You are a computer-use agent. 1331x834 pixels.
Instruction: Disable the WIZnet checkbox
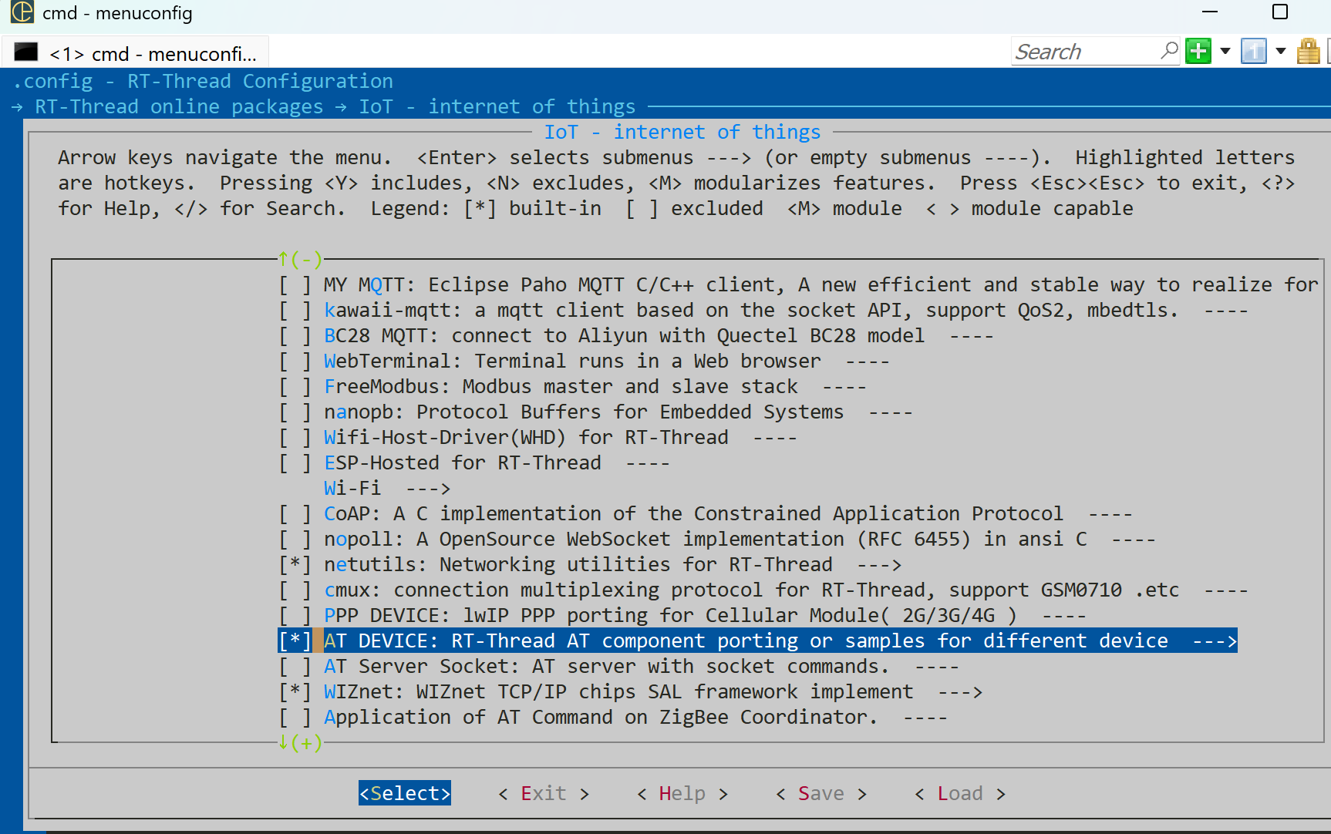pos(295,692)
